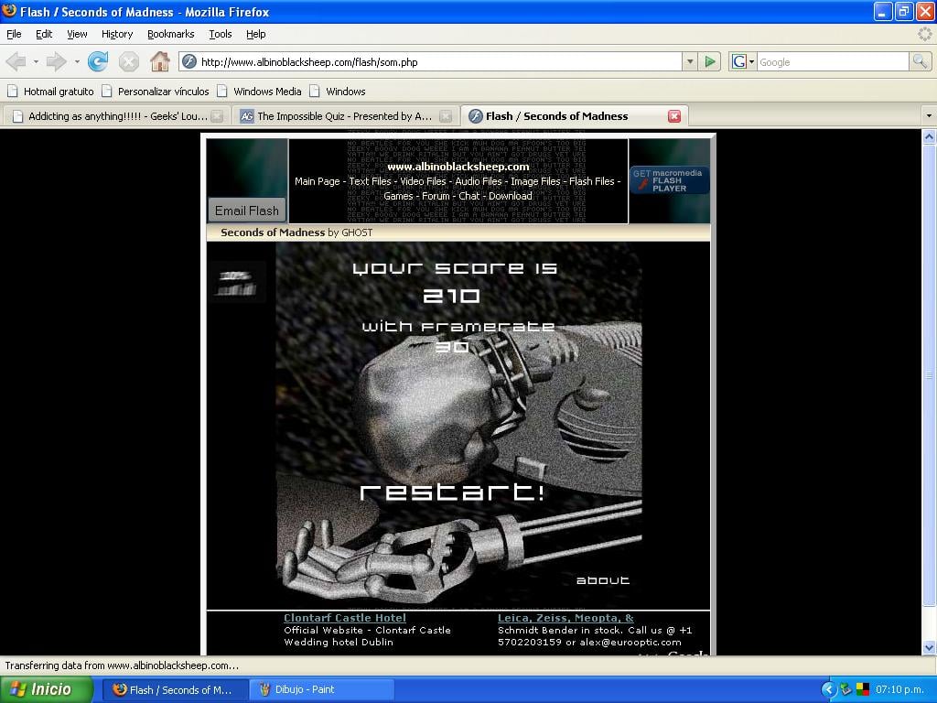Open the list all tabs dropdown

pos(929,116)
